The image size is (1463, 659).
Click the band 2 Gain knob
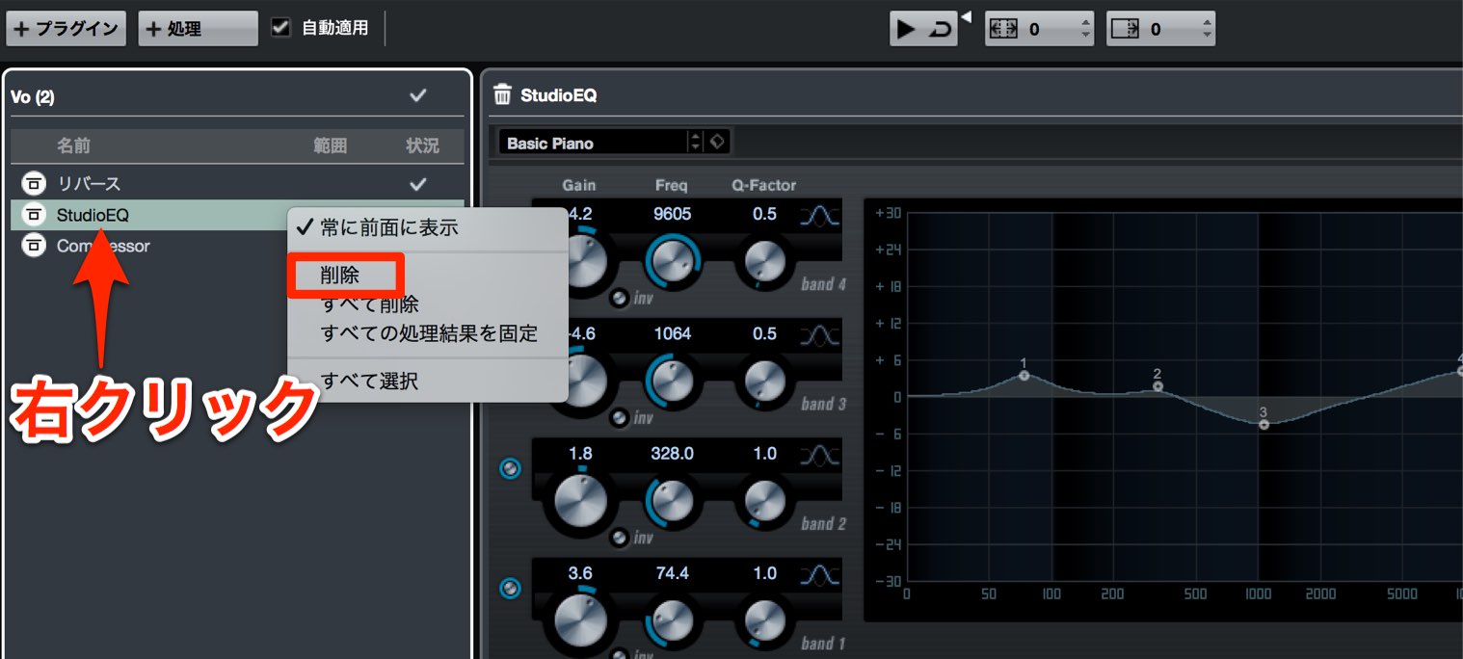(581, 499)
